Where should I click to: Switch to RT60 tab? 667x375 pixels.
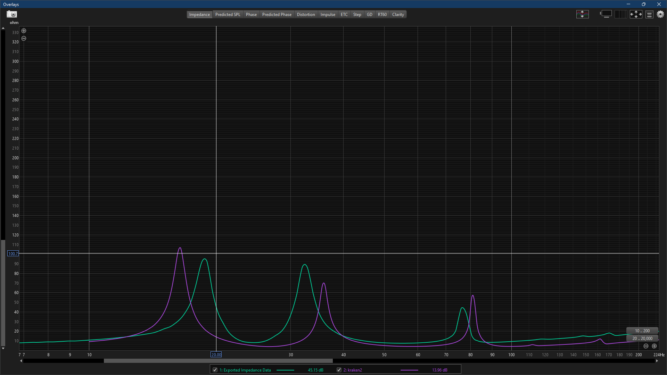tap(382, 15)
